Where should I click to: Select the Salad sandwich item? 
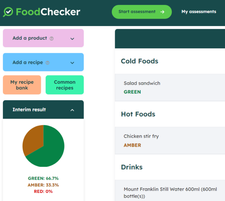point(170,87)
